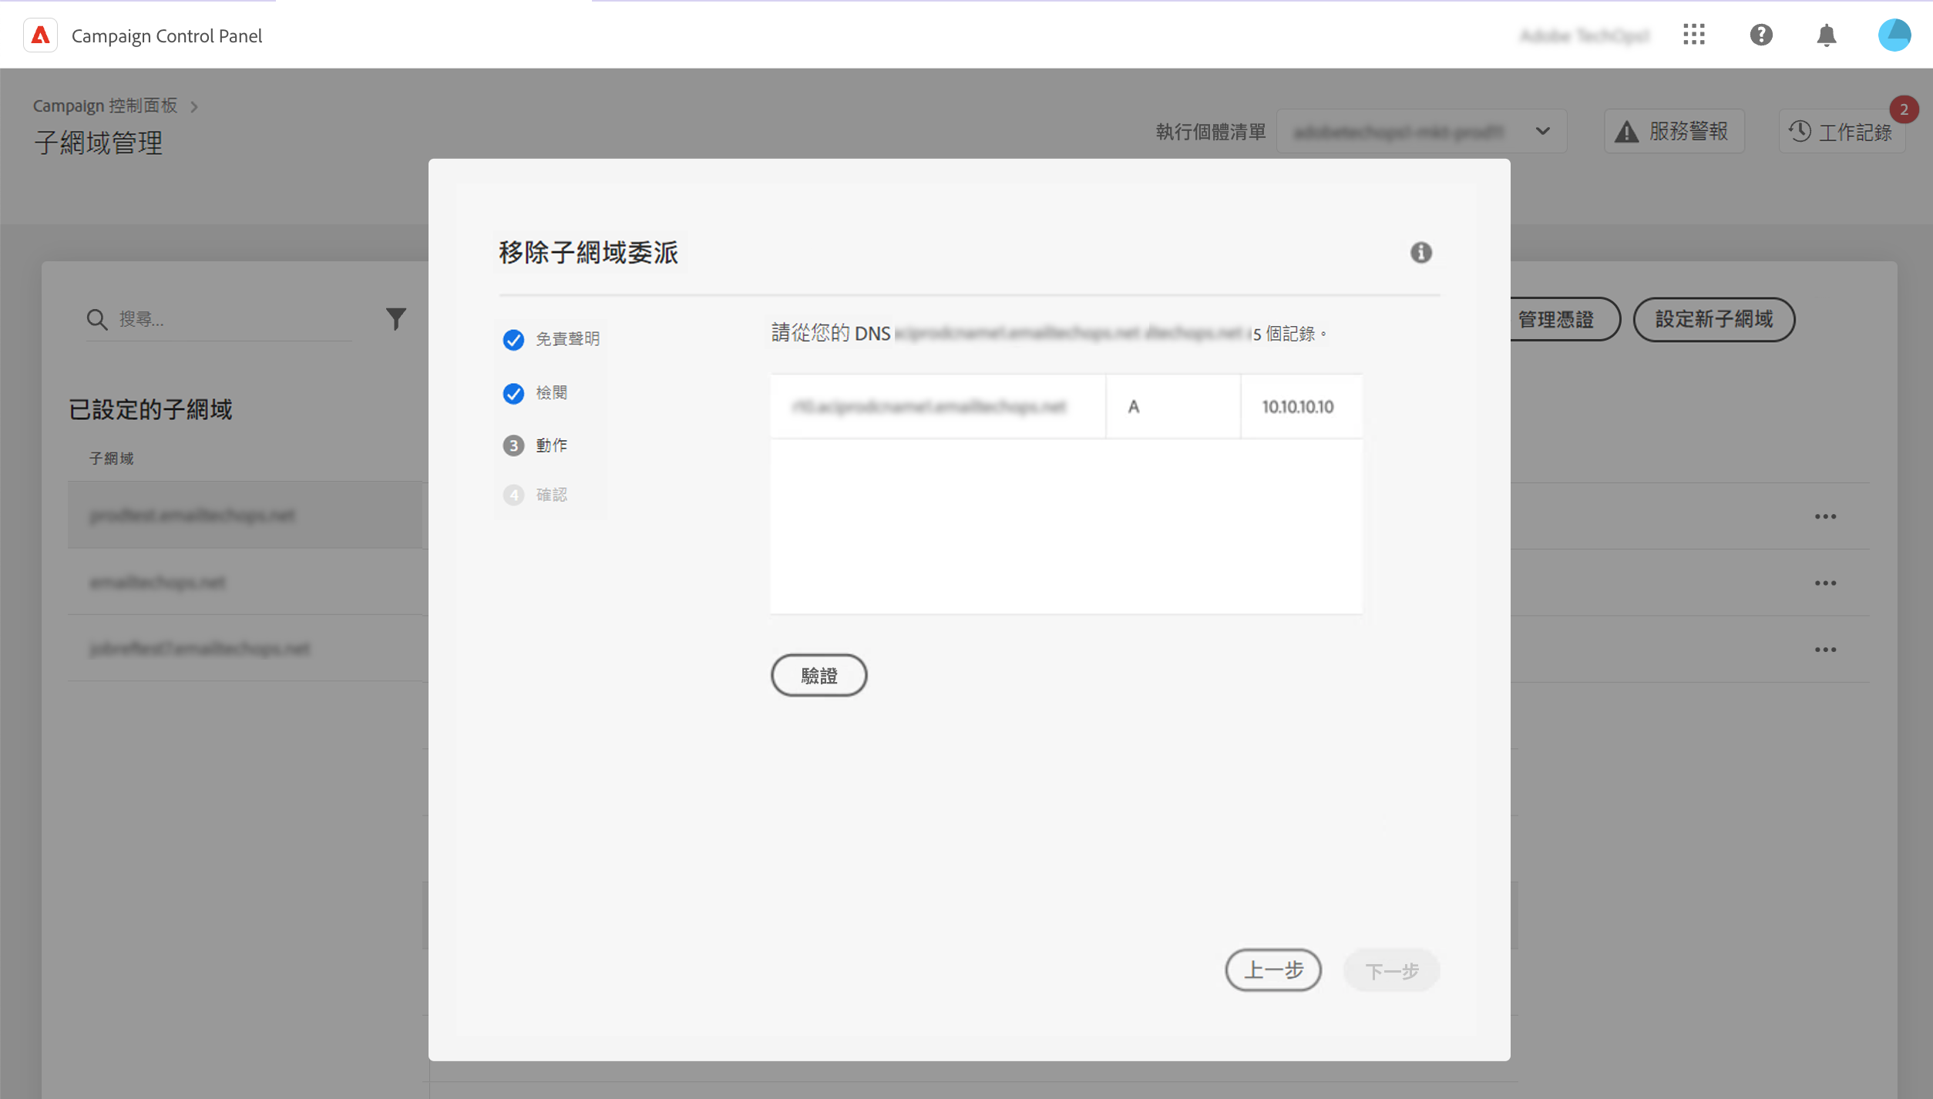The width and height of the screenshot is (1933, 1099).
Task: Open the help question mark icon
Action: (1760, 35)
